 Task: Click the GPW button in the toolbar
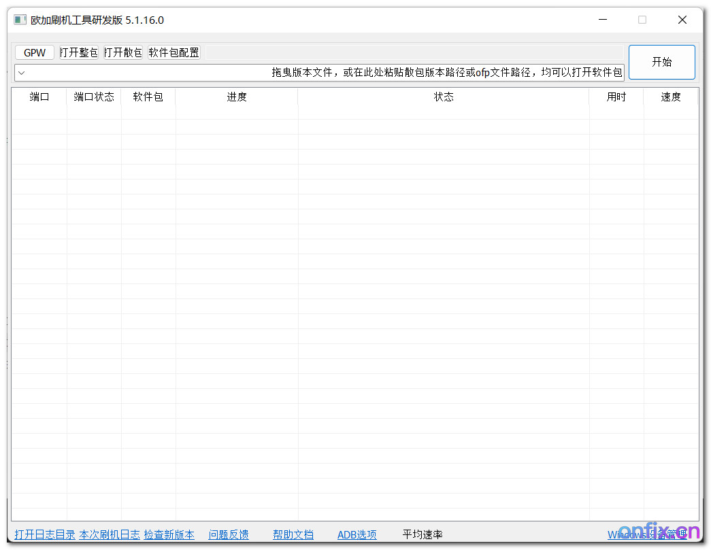pos(34,52)
